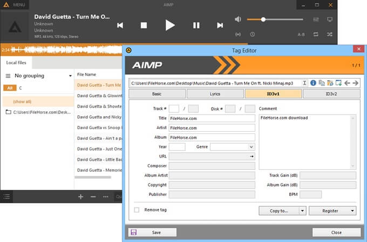
Task: Click the playlist horizontal scrollbar
Action: click(93, 177)
